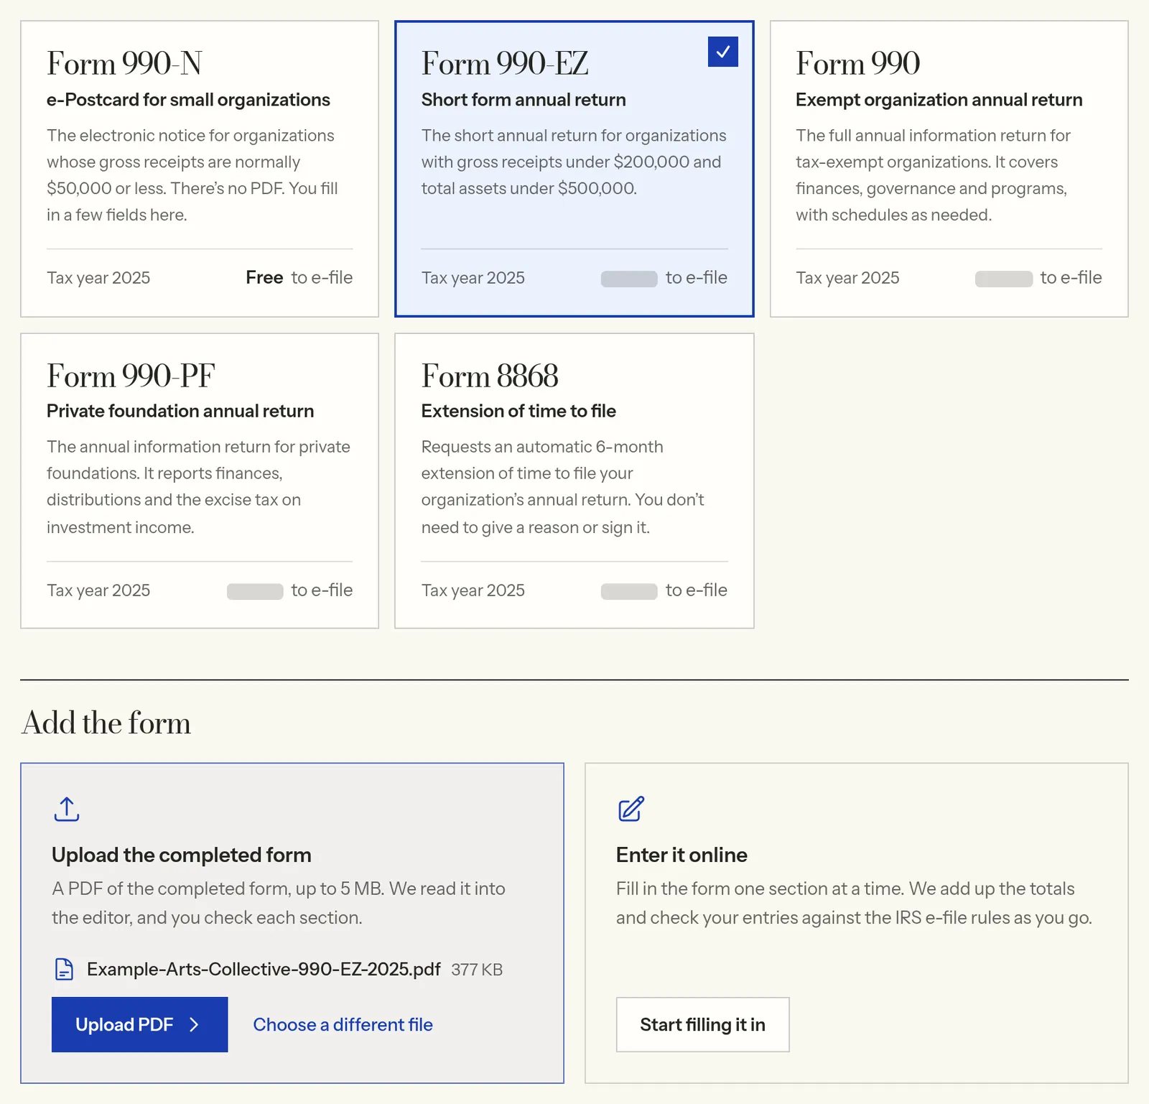Image resolution: width=1149 pixels, height=1104 pixels.
Task: Uncheck the Form 990-EZ checkmark
Action: click(x=722, y=52)
